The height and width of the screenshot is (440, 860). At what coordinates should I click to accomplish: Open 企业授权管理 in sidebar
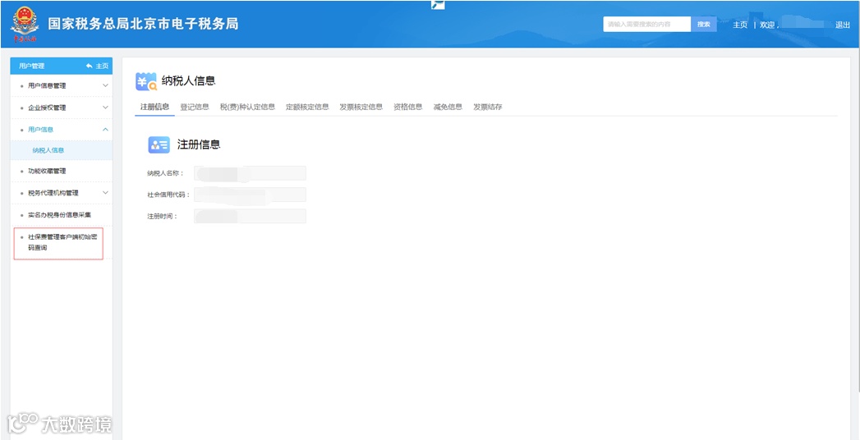coord(47,108)
